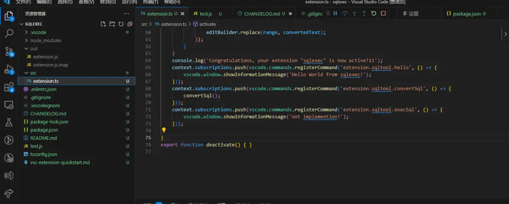Open 转到(G) menu
Image resolution: width=509 pixels, height=204 pixels.
point(108,2)
